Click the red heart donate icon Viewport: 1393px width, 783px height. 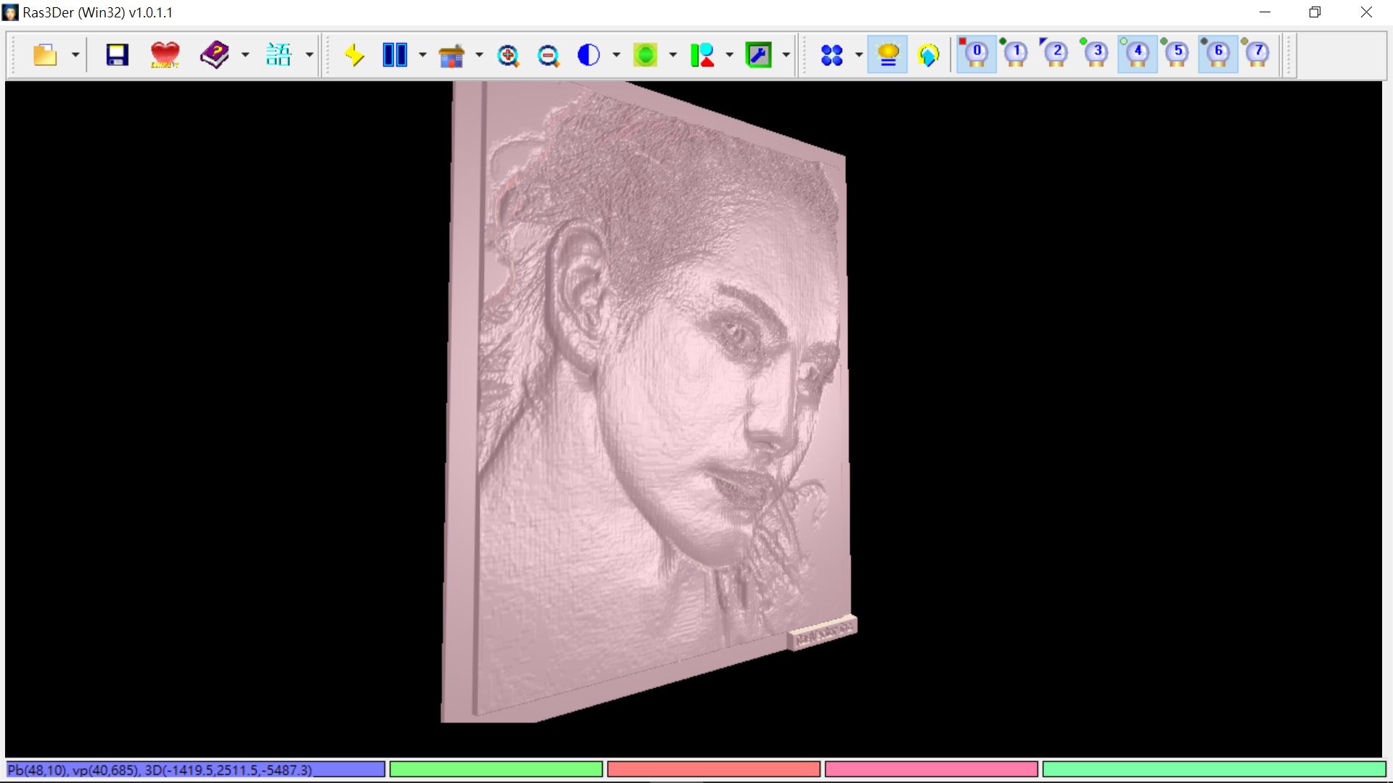click(x=165, y=55)
